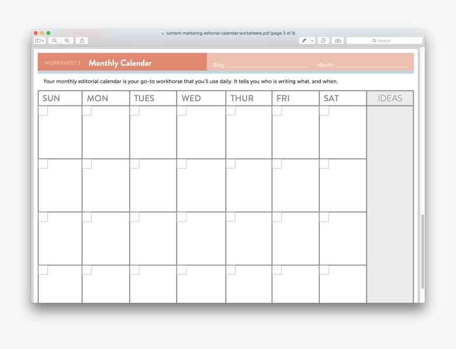Viewport: 456px width, 349px height.
Task: Click the zoom in magnifier icon
Action: tap(67, 41)
